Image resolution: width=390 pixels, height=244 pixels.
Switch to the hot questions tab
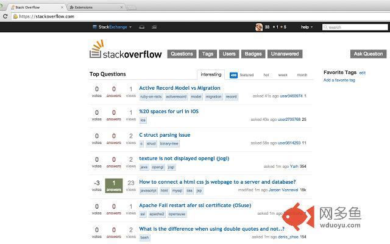point(266,75)
